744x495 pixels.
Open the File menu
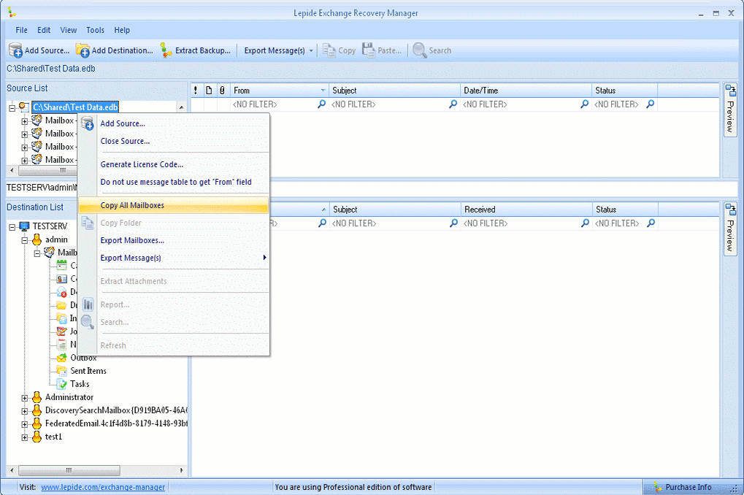tap(21, 30)
